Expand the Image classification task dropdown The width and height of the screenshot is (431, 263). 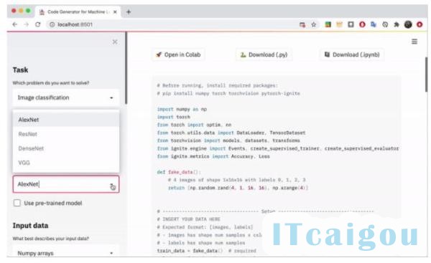pyautogui.click(x=66, y=97)
